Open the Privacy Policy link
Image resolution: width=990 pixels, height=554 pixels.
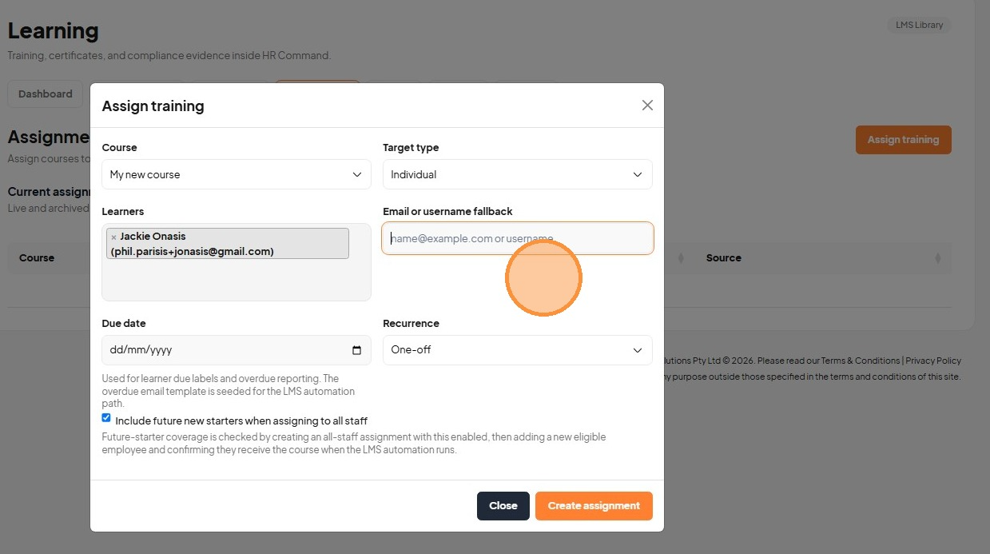(x=933, y=361)
